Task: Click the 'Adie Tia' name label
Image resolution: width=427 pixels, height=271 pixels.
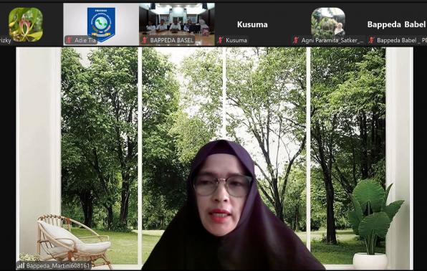Action: pyautogui.click(x=85, y=40)
